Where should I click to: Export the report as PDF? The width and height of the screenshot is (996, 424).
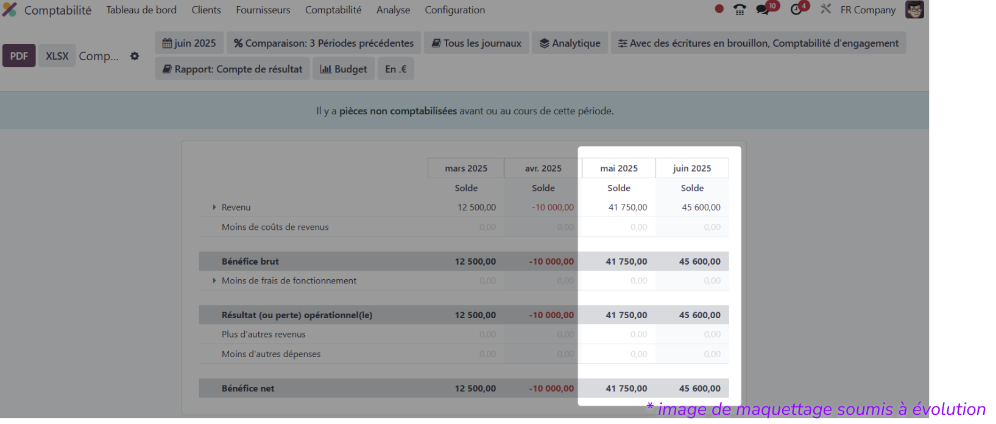tap(19, 56)
